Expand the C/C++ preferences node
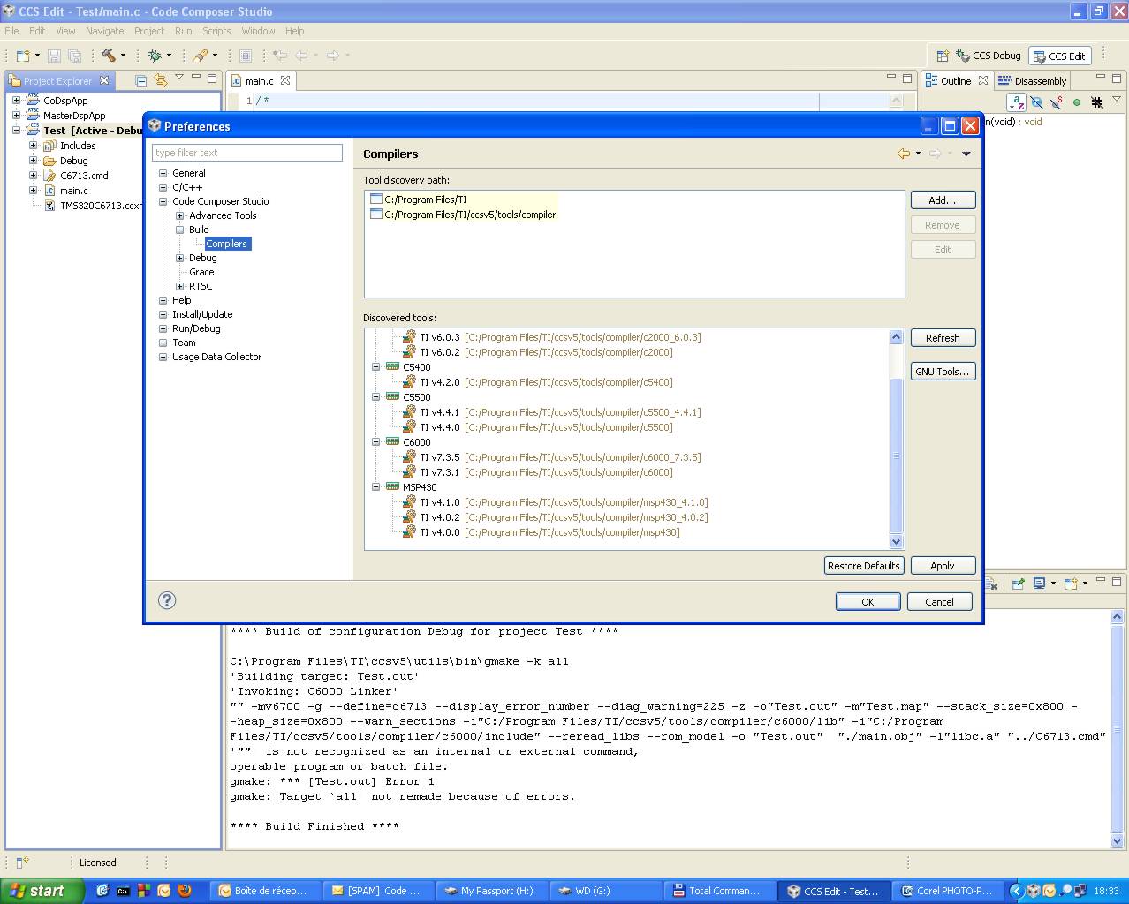Viewport: 1129px width, 904px height. [x=163, y=187]
